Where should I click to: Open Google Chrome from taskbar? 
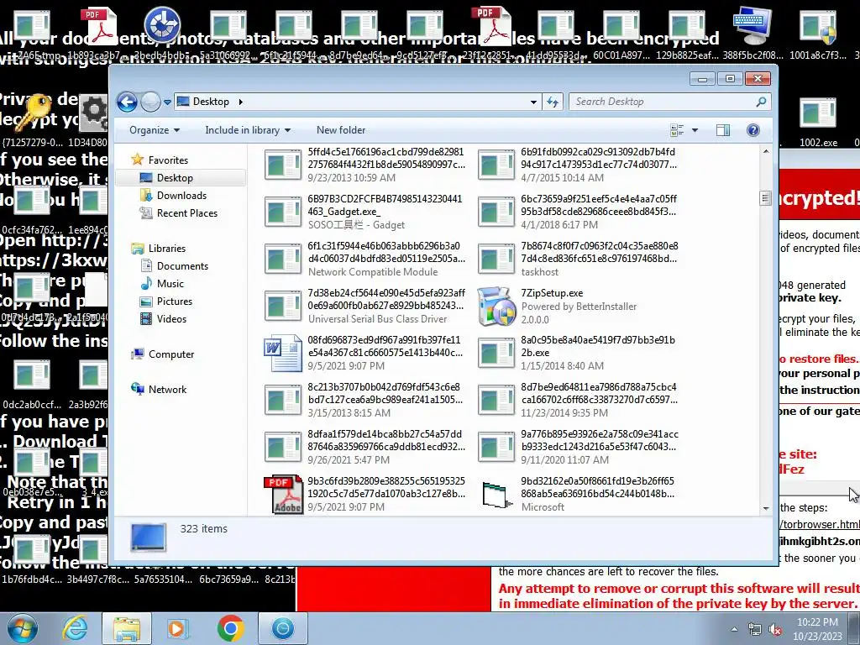point(231,628)
